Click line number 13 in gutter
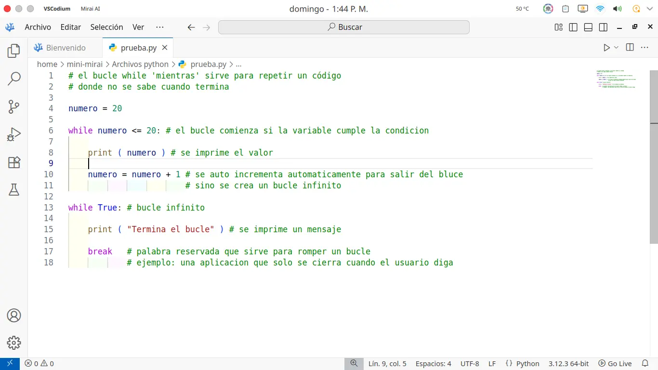This screenshot has width=658, height=370. pyautogui.click(x=49, y=208)
